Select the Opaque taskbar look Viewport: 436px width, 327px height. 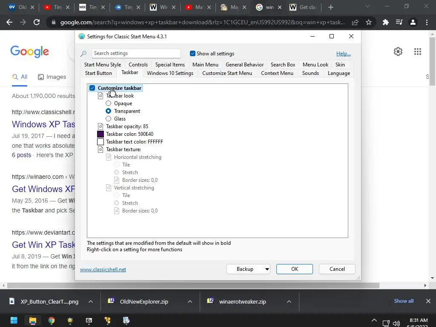[109, 103]
